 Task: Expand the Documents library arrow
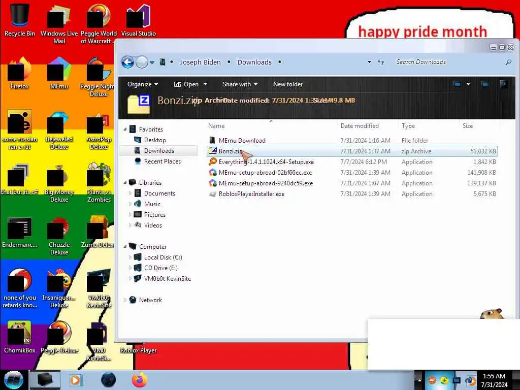coord(130,193)
